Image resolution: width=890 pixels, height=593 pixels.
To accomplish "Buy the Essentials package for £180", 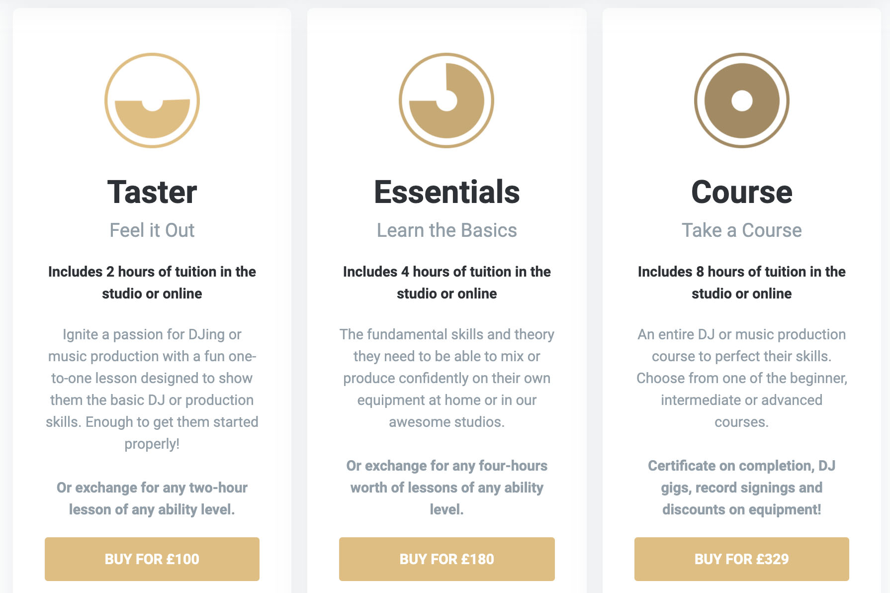I will coord(447,559).
